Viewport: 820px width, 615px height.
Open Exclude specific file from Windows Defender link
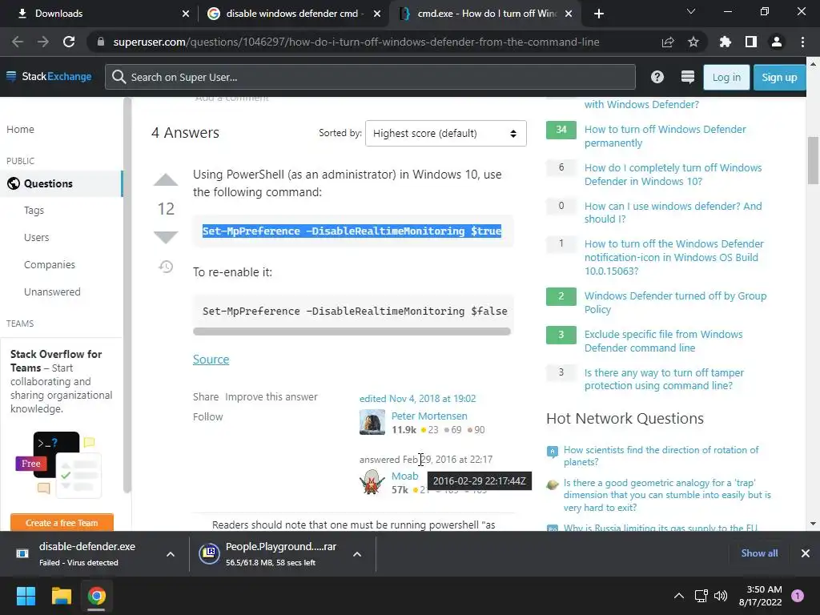click(663, 341)
